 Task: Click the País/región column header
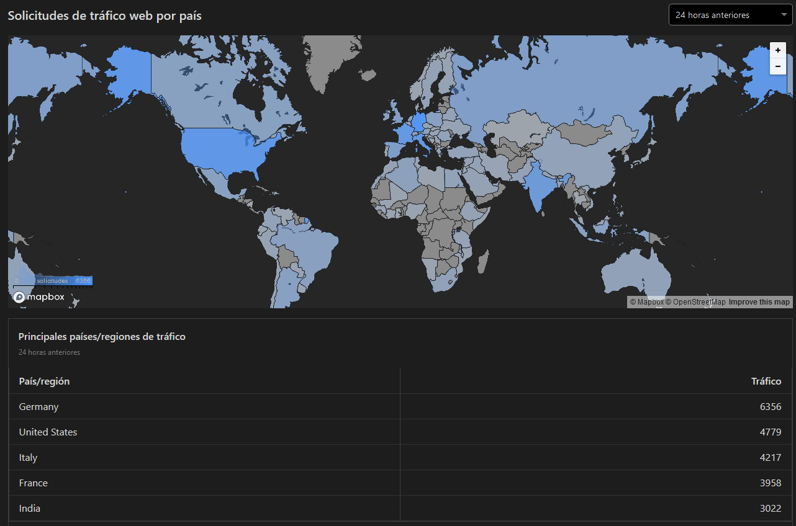tap(44, 381)
